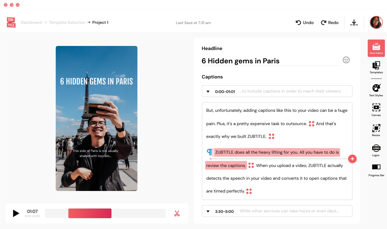Collapse the 0:00-01:01 caption segment
This screenshot has height=229, width=387.
click(x=208, y=91)
